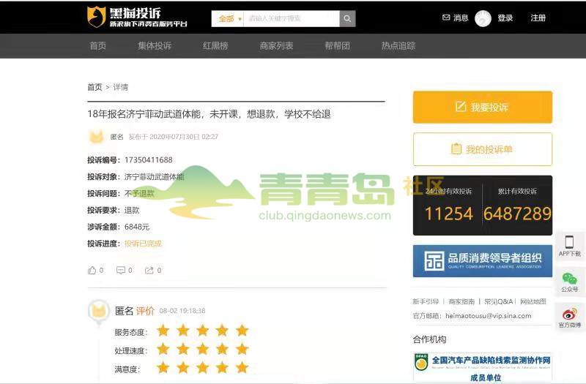The height and width of the screenshot is (384, 586).
Task: Click 退款 in the 投诉要求 row
Action: point(132,210)
